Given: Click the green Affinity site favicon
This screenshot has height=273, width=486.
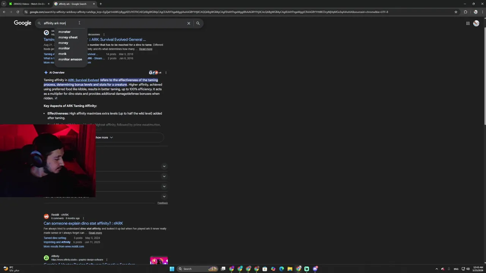Looking at the screenshot, I should click(46, 258).
